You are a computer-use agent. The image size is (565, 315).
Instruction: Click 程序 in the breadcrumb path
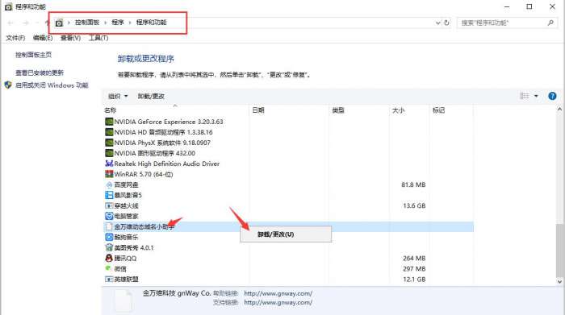click(x=118, y=23)
